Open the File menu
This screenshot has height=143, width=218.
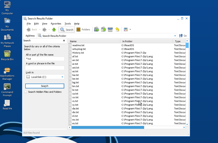click(x=29, y=24)
